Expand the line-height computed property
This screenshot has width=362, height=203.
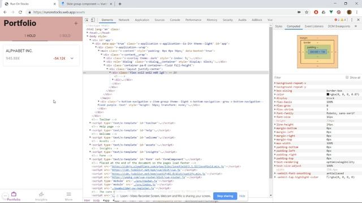coord(275,125)
